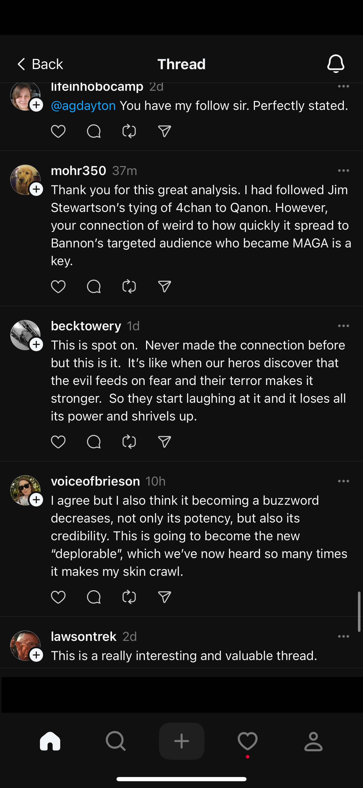The image size is (363, 788).
Task: Like becktowery's comment
Action: coord(58,442)
